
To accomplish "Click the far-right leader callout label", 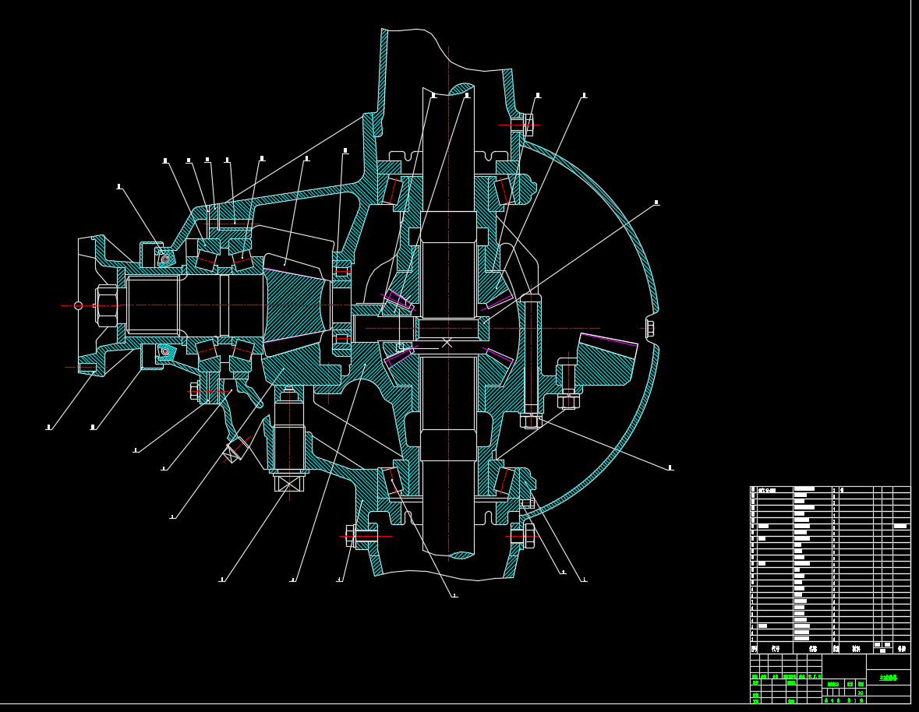I will pos(670,468).
